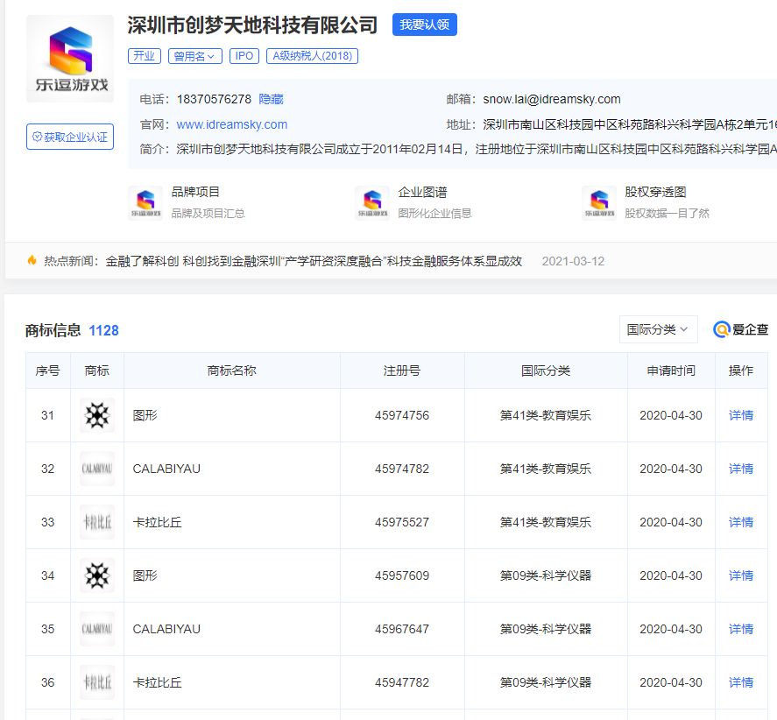Open the hot news headline about 金融了解科创

click(314, 261)
